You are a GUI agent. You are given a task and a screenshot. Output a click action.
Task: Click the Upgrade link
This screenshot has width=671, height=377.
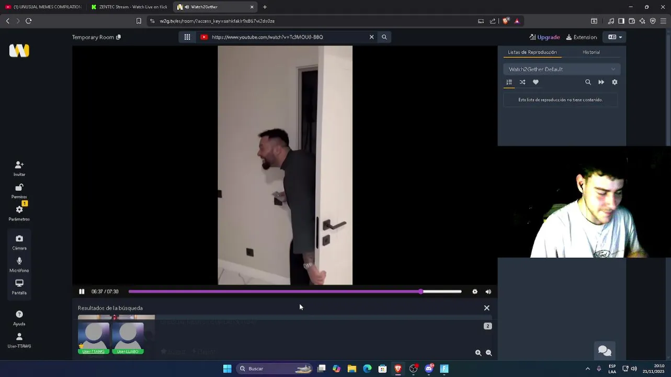tap(544, 37)
